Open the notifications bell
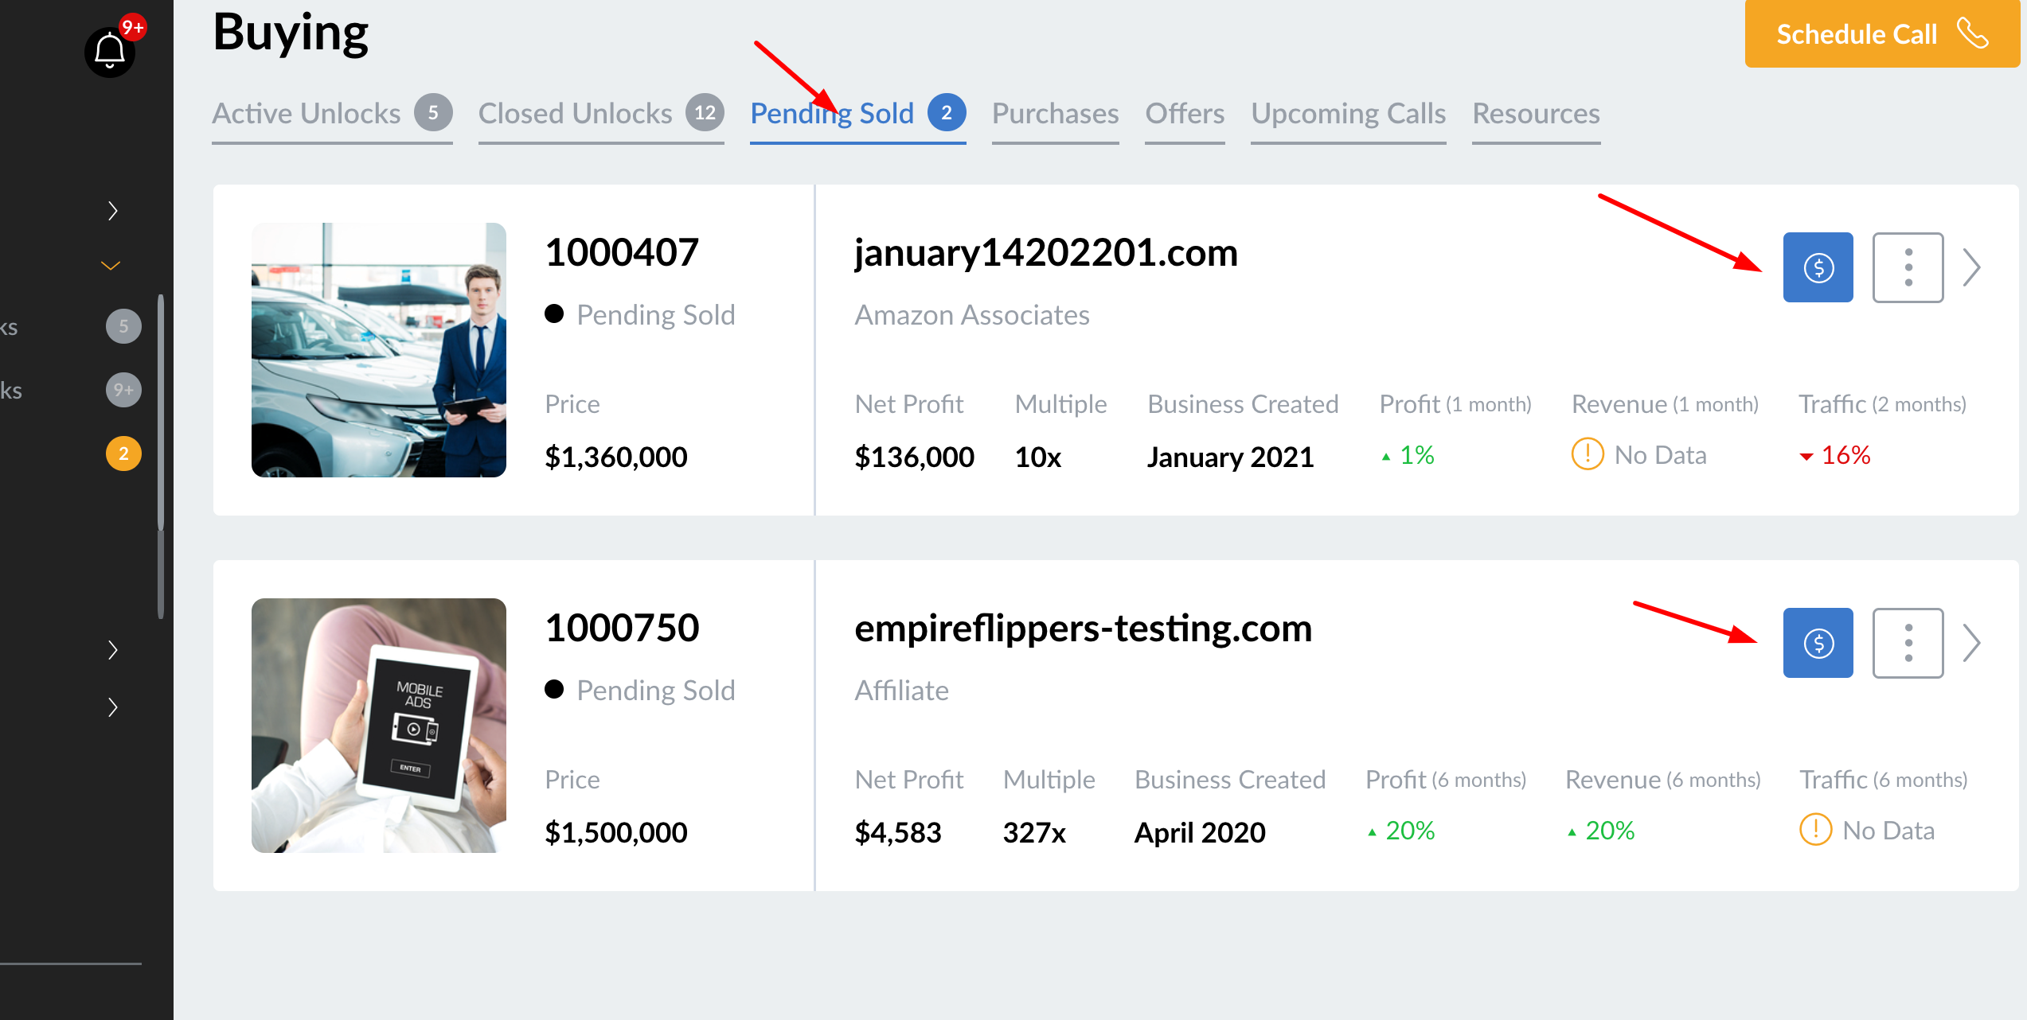This screenshot has width=2027, height=1020. point(110,52)
